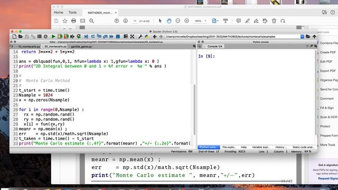This screenshot has width=338, height=190.
Task: Click Export PDF in Acrobat sidebar
Action: [327, 71]
